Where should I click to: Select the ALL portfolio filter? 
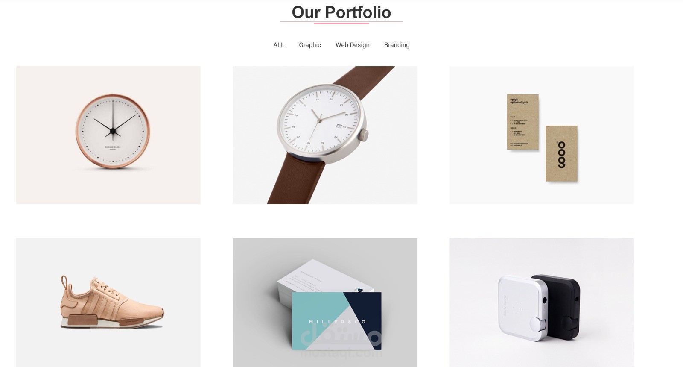pyautogui.click(x=279, y=45)
